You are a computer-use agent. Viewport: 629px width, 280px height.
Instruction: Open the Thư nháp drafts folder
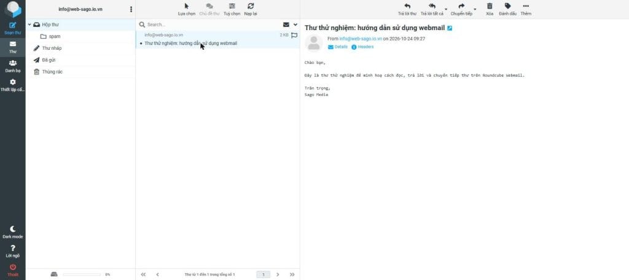(x=80, y=48)
